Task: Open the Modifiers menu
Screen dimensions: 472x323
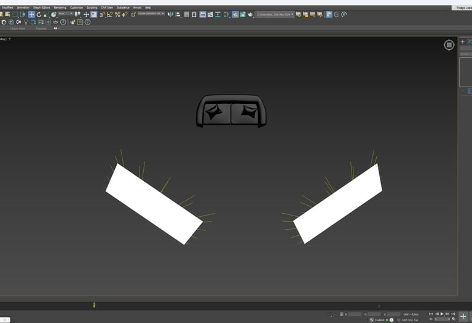Action: click(x=7, y=7)
